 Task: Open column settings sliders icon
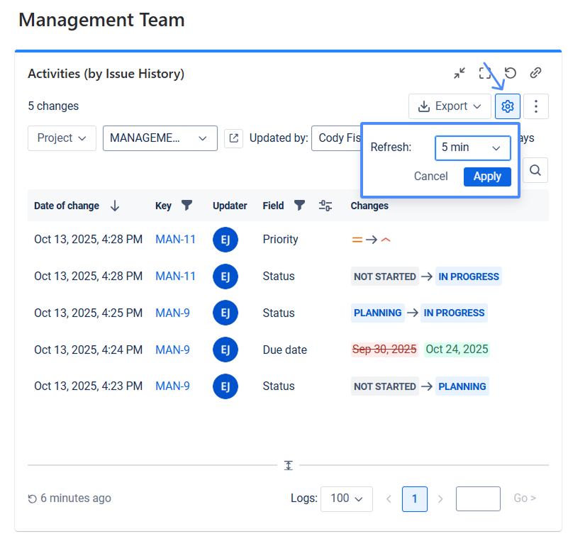325,206
